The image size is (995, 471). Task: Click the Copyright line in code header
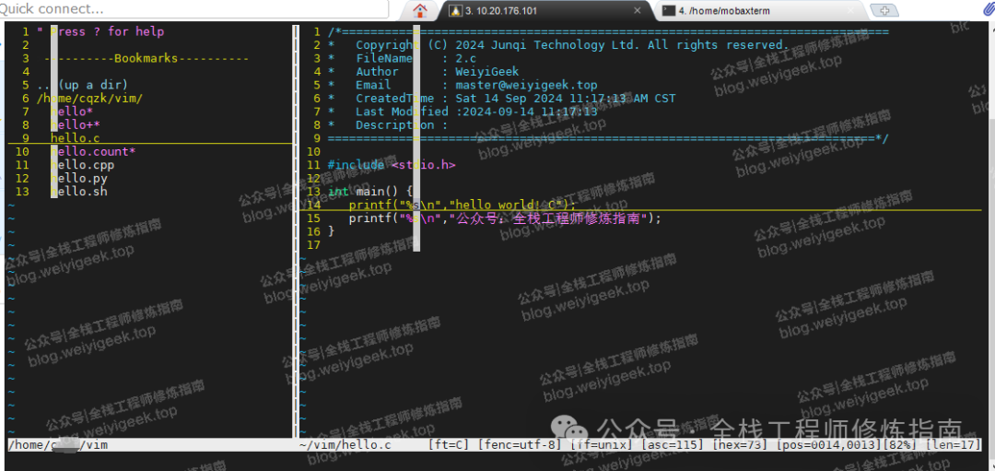click(x=559, y=45)
